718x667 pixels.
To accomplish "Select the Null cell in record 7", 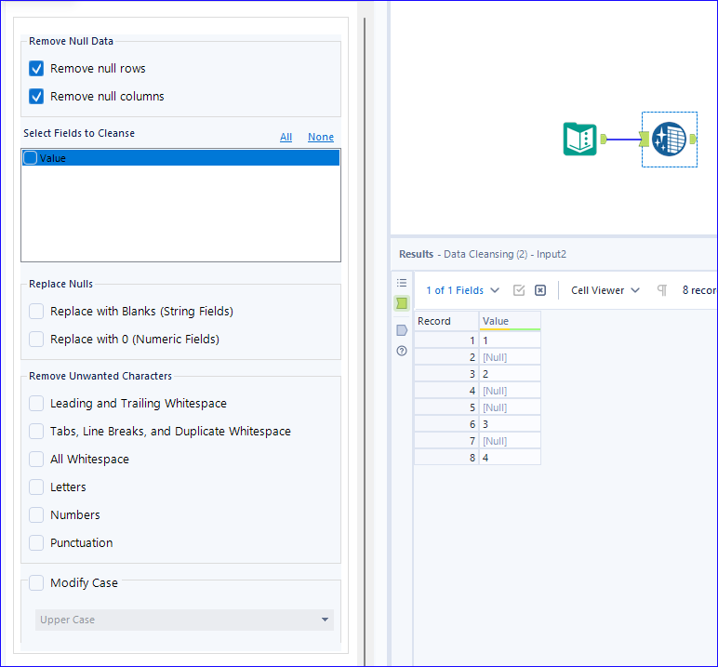I will [510, 441].
